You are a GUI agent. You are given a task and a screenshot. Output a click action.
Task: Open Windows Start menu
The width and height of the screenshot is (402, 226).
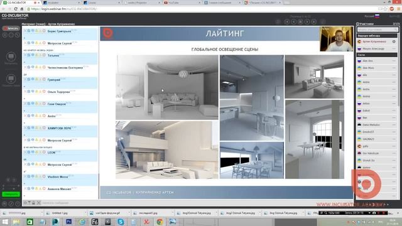coord(5,222)
